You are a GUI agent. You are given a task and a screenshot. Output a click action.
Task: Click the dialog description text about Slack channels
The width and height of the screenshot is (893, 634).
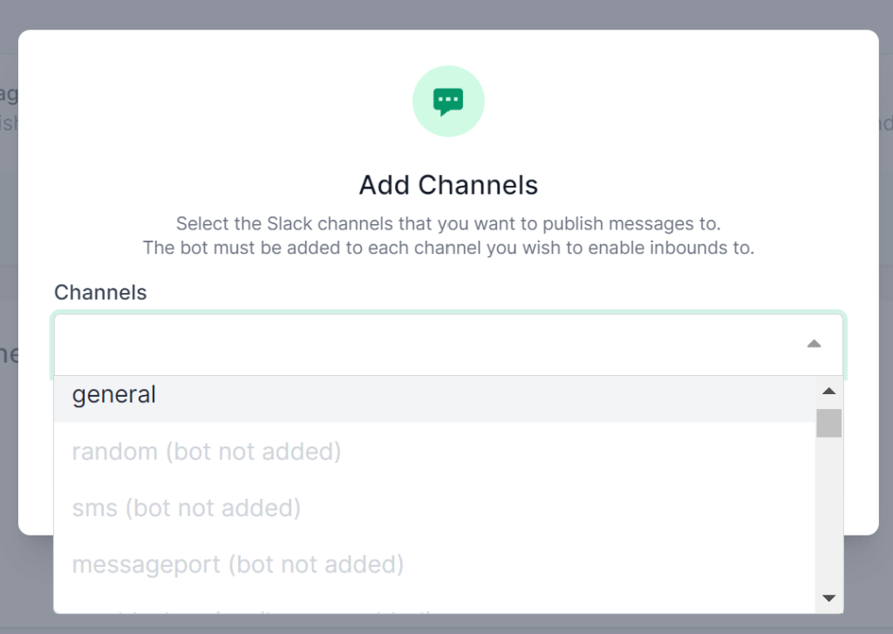tap(447, 235)
